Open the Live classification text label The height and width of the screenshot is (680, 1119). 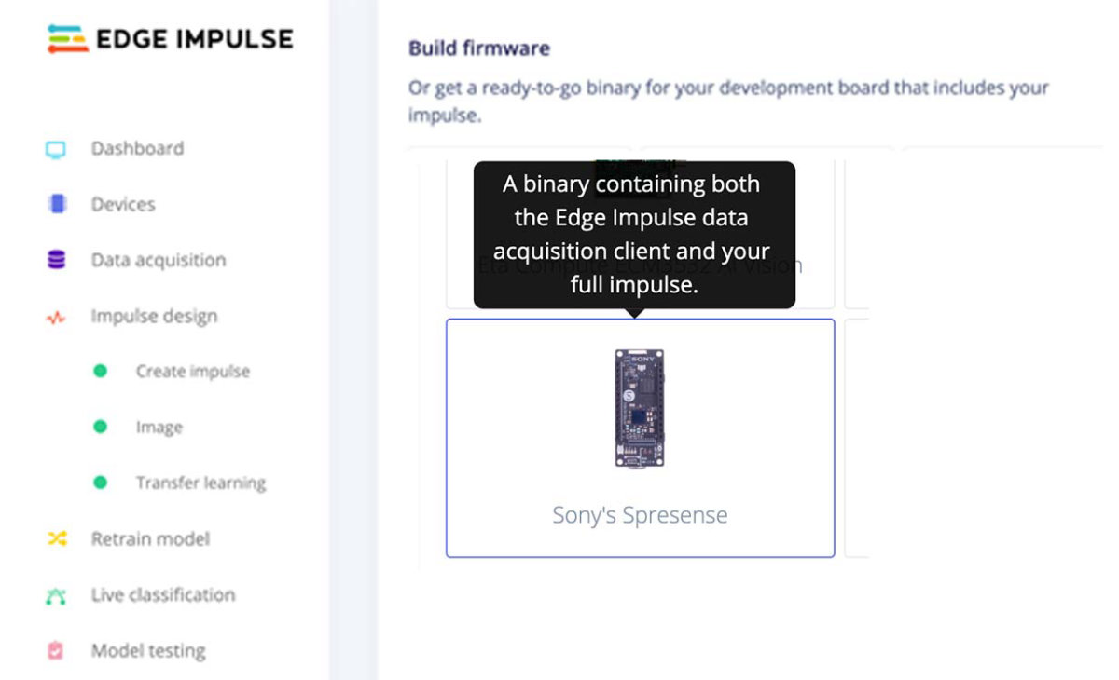click(163, 595)
